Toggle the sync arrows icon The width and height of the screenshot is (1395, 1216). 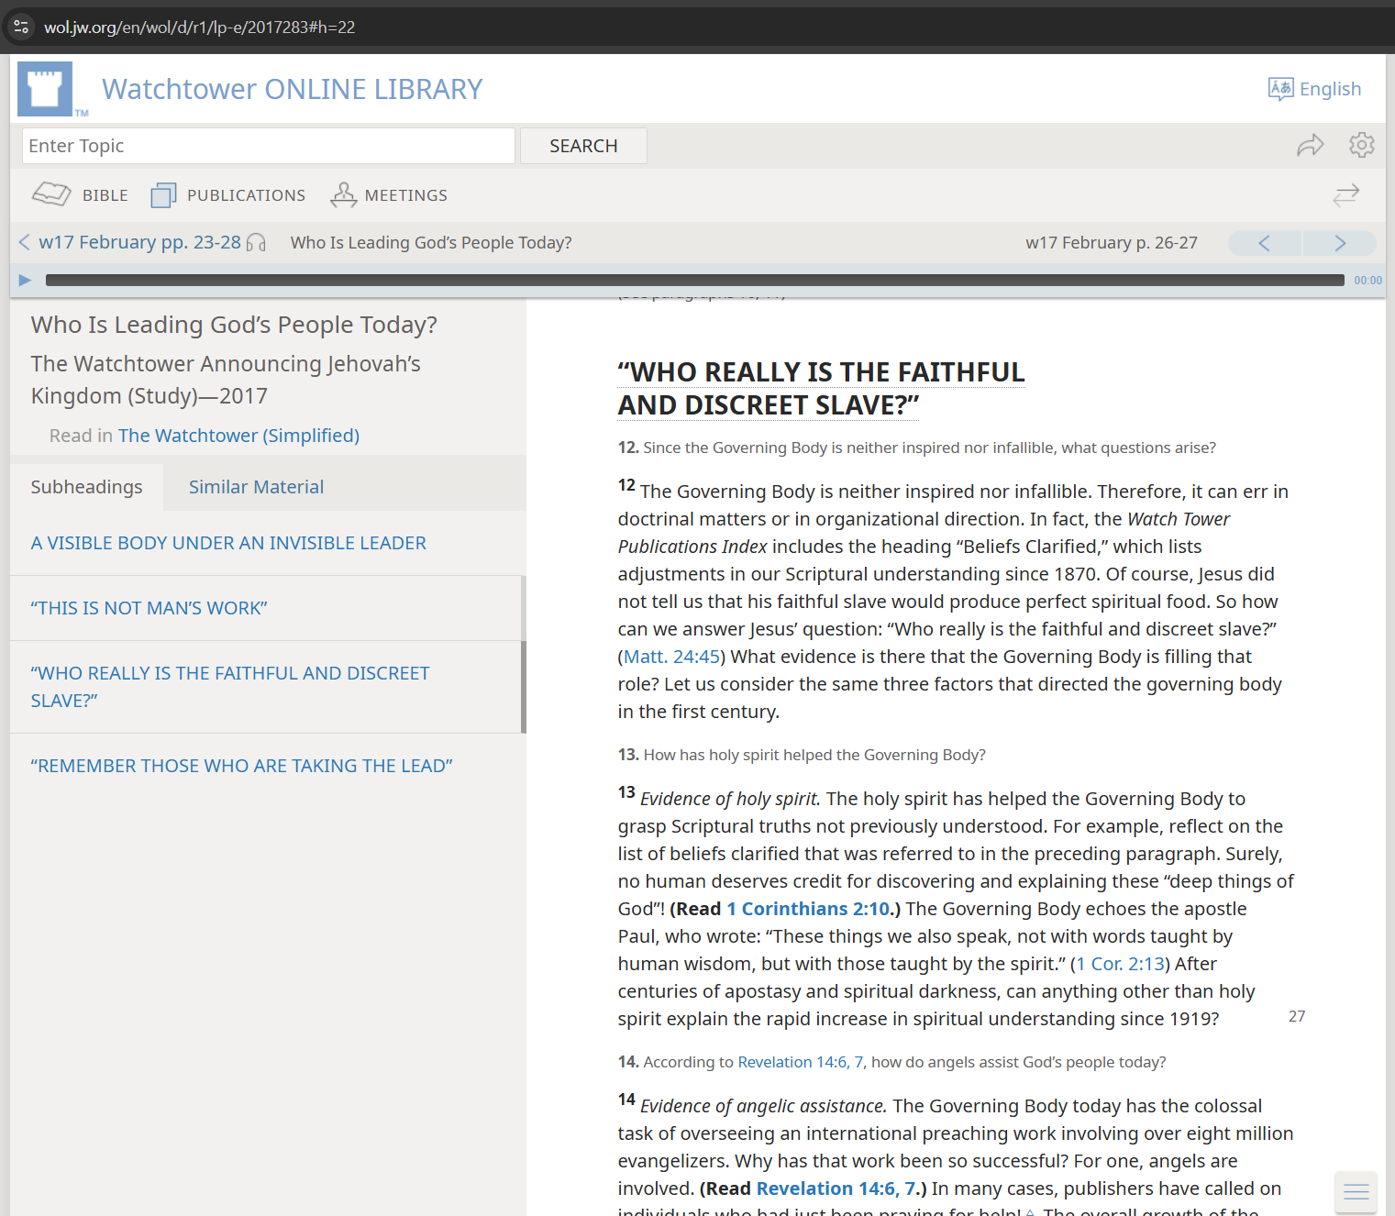[1345, 195]
